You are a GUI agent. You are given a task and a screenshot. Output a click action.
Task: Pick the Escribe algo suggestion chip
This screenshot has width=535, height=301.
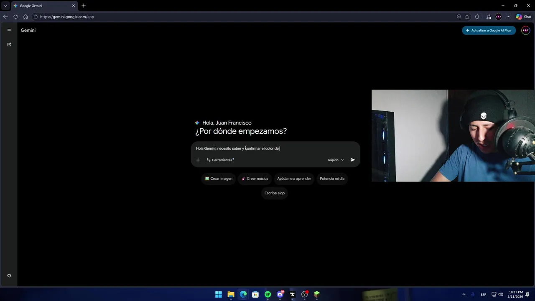275,193
